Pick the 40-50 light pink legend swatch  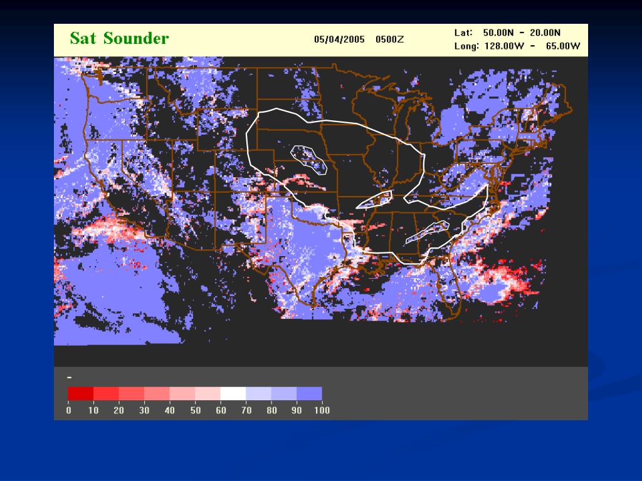182,393
